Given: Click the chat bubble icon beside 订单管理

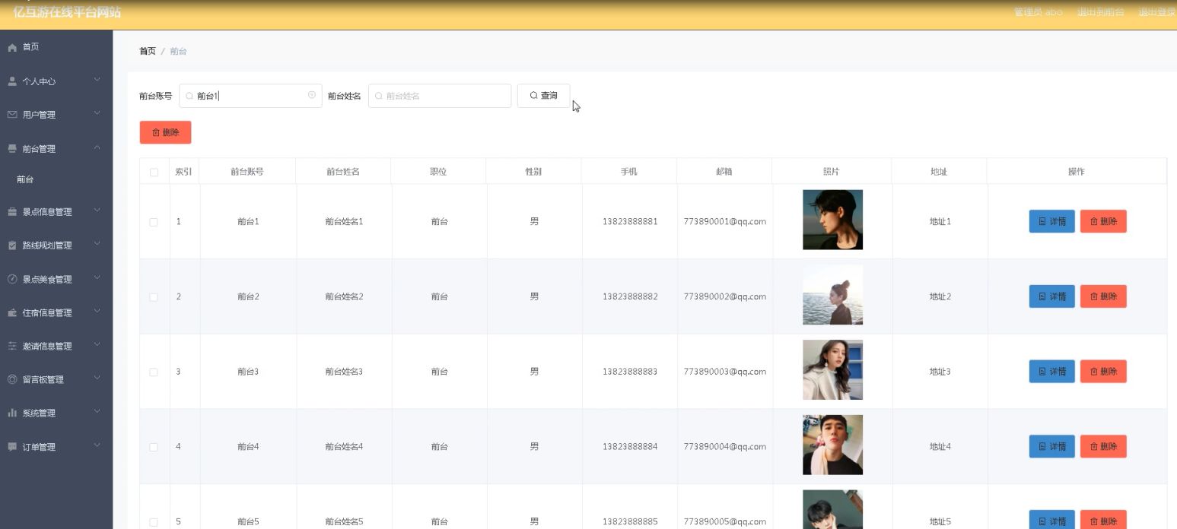Looking at the screenshot, I should tap(12, 447).
